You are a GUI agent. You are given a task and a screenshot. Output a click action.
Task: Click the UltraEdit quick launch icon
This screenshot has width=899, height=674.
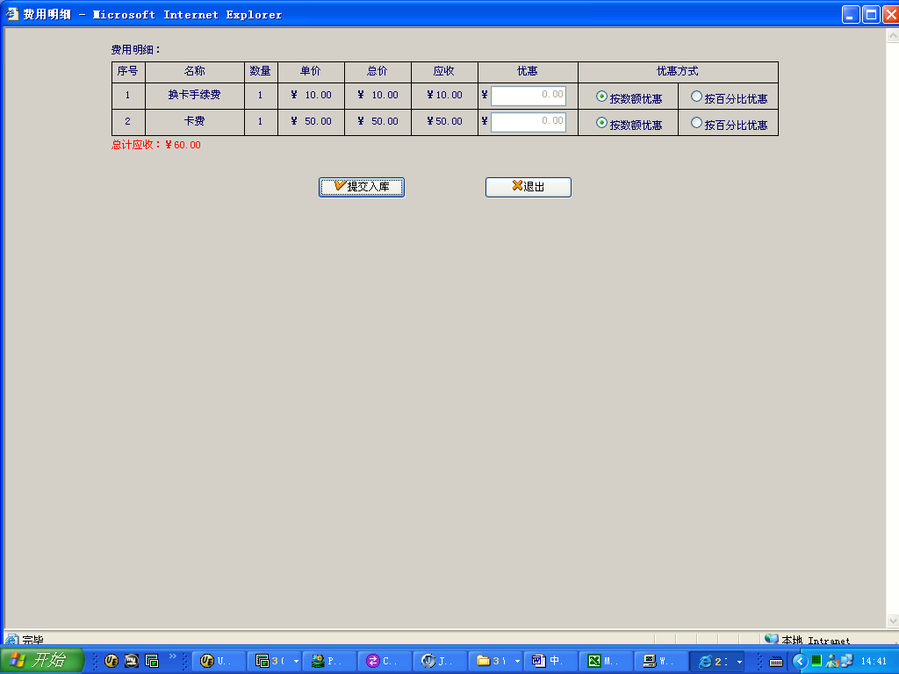point(111,661)
